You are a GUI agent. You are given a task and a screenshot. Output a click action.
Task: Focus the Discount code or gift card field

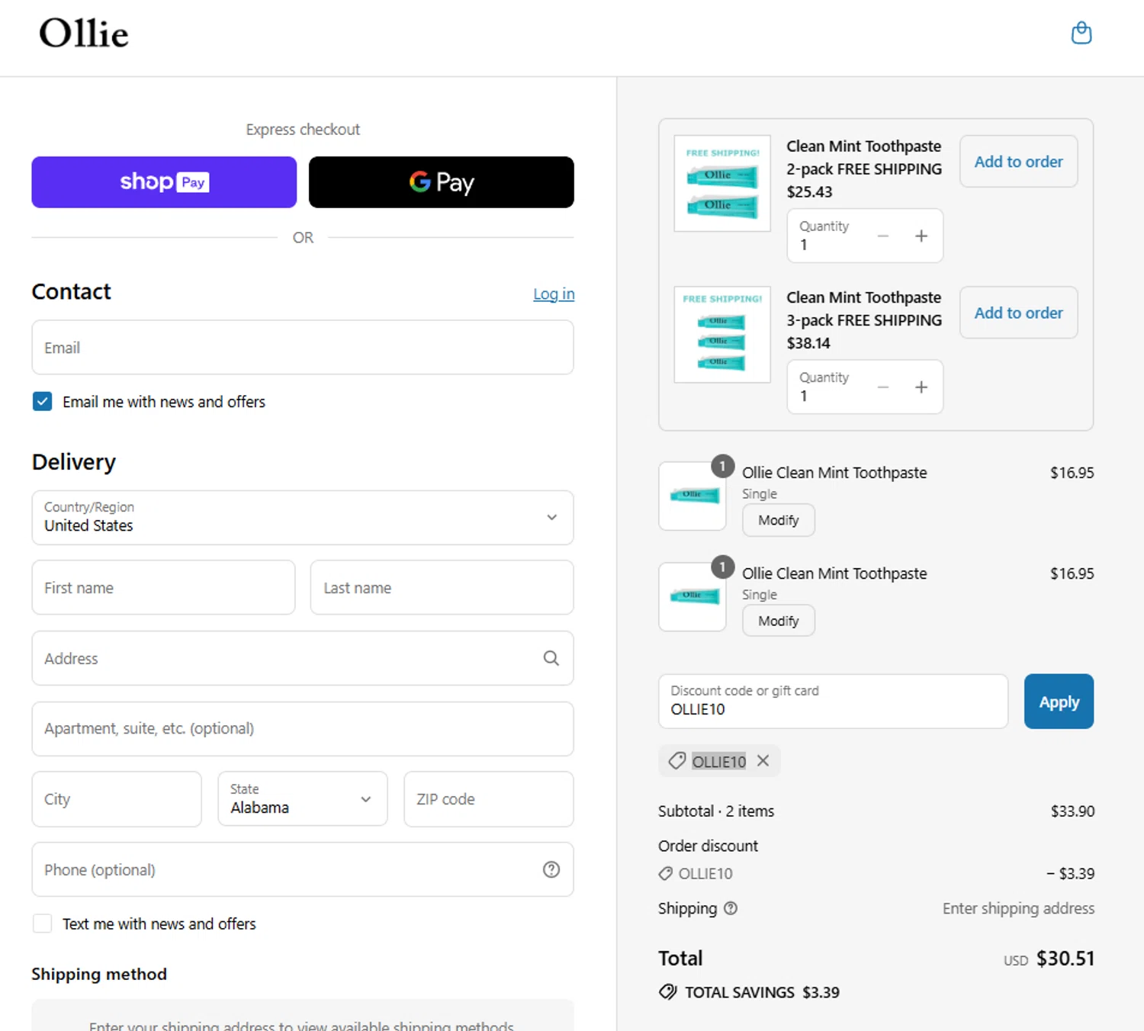click(833, 702)
